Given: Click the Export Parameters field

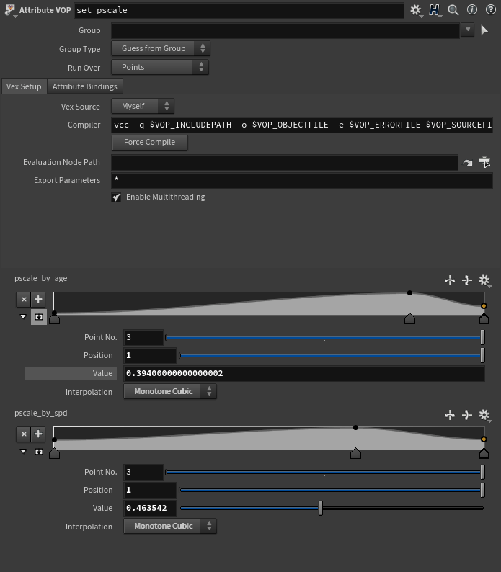Looking at the screenshot, I should (302, 181).
